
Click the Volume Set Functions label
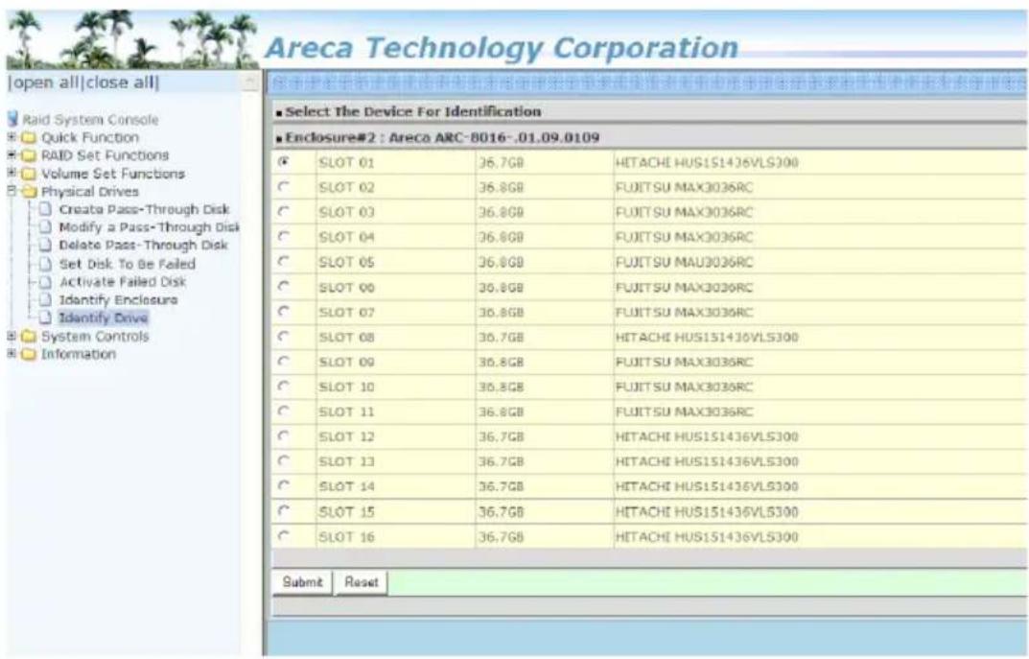(x=113, y=174)
